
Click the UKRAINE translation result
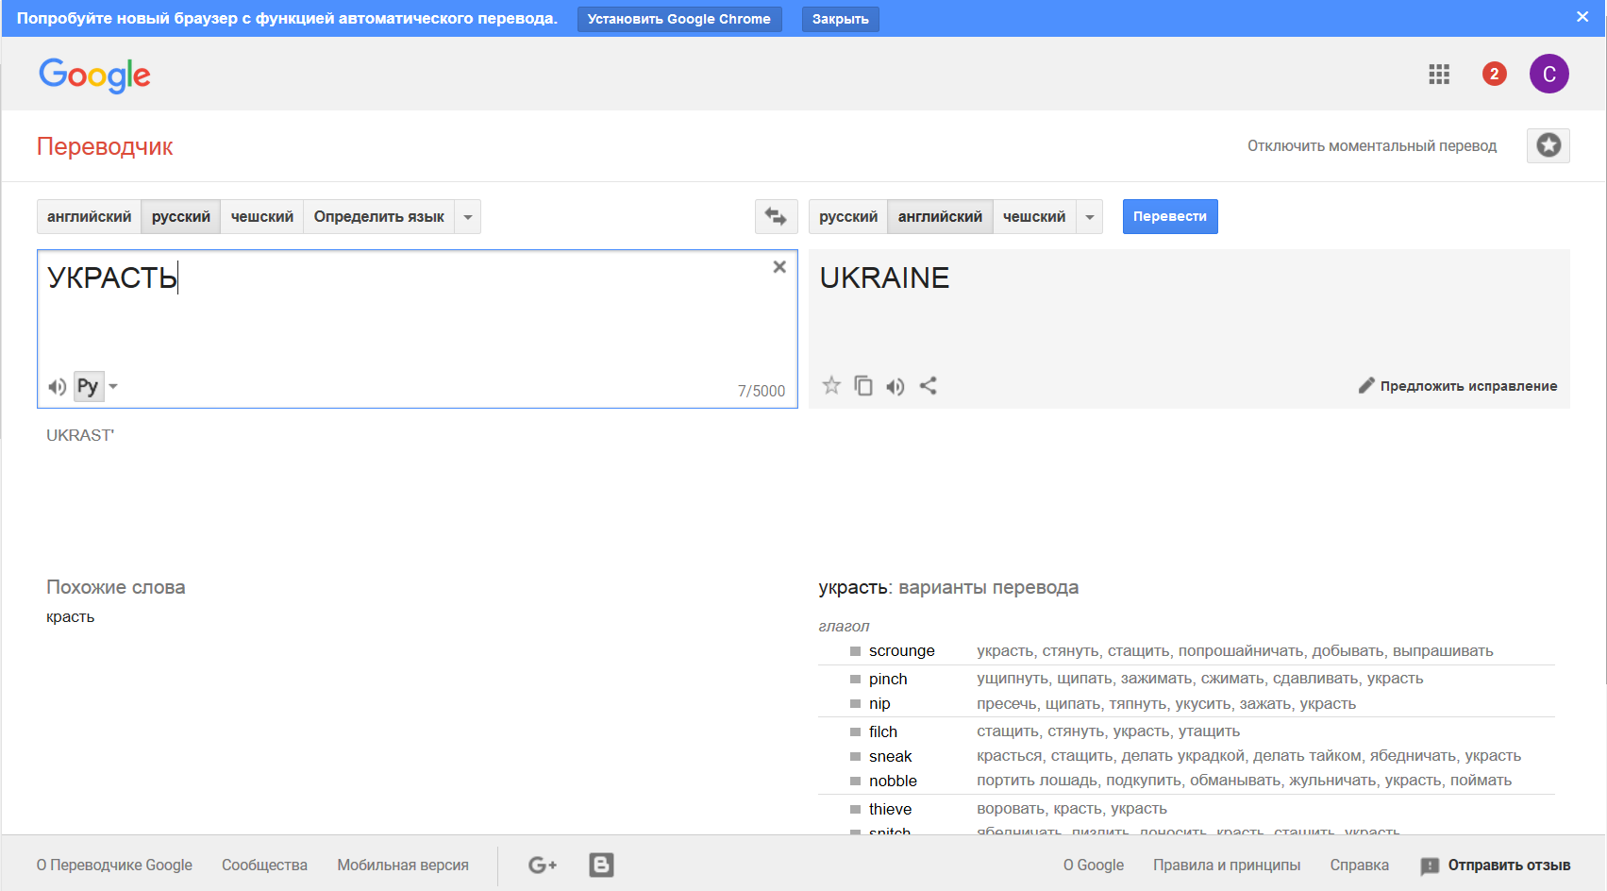pos(884,277)
